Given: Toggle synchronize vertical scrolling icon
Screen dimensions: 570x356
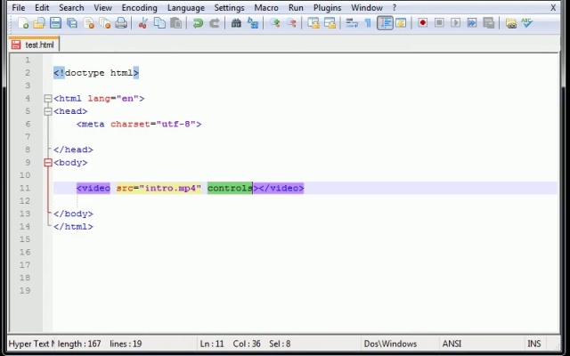Looking at the screenshot, I should pos(313,23).
